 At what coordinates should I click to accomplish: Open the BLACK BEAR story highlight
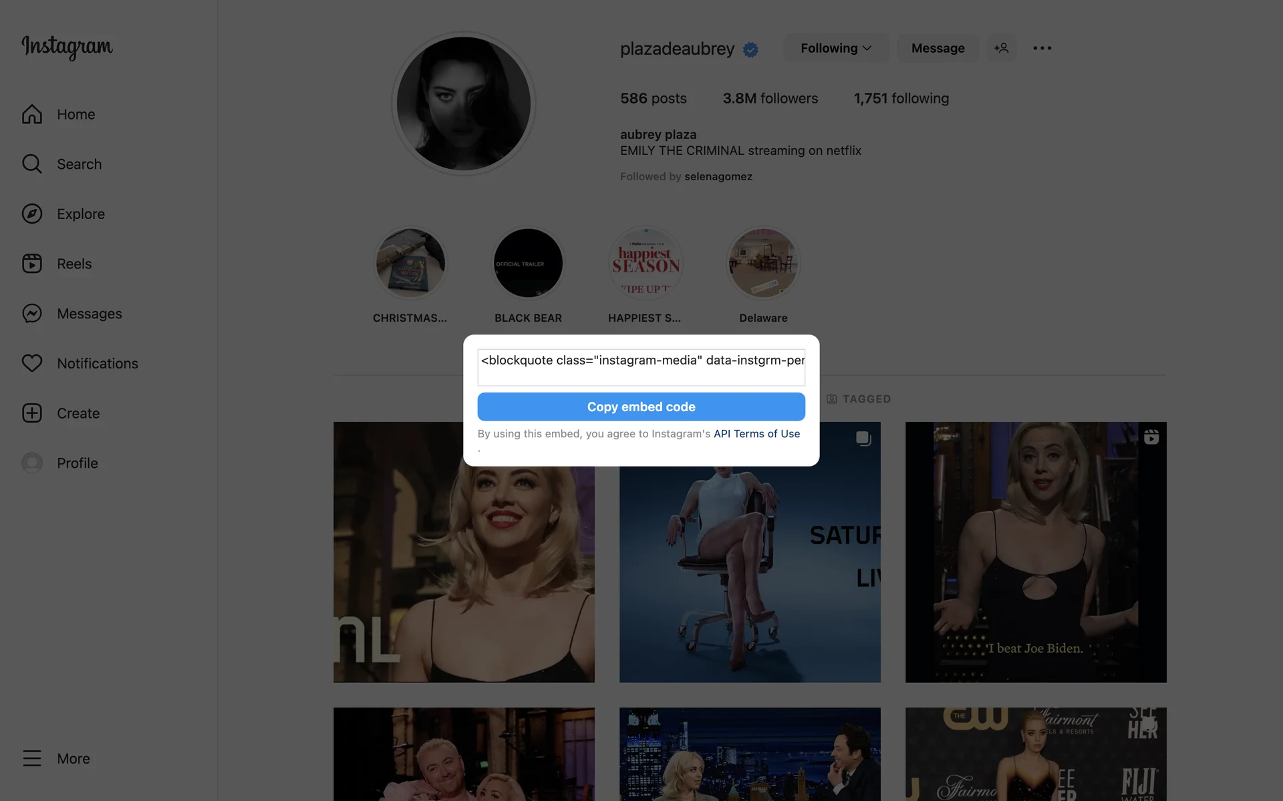coord(528,263)
